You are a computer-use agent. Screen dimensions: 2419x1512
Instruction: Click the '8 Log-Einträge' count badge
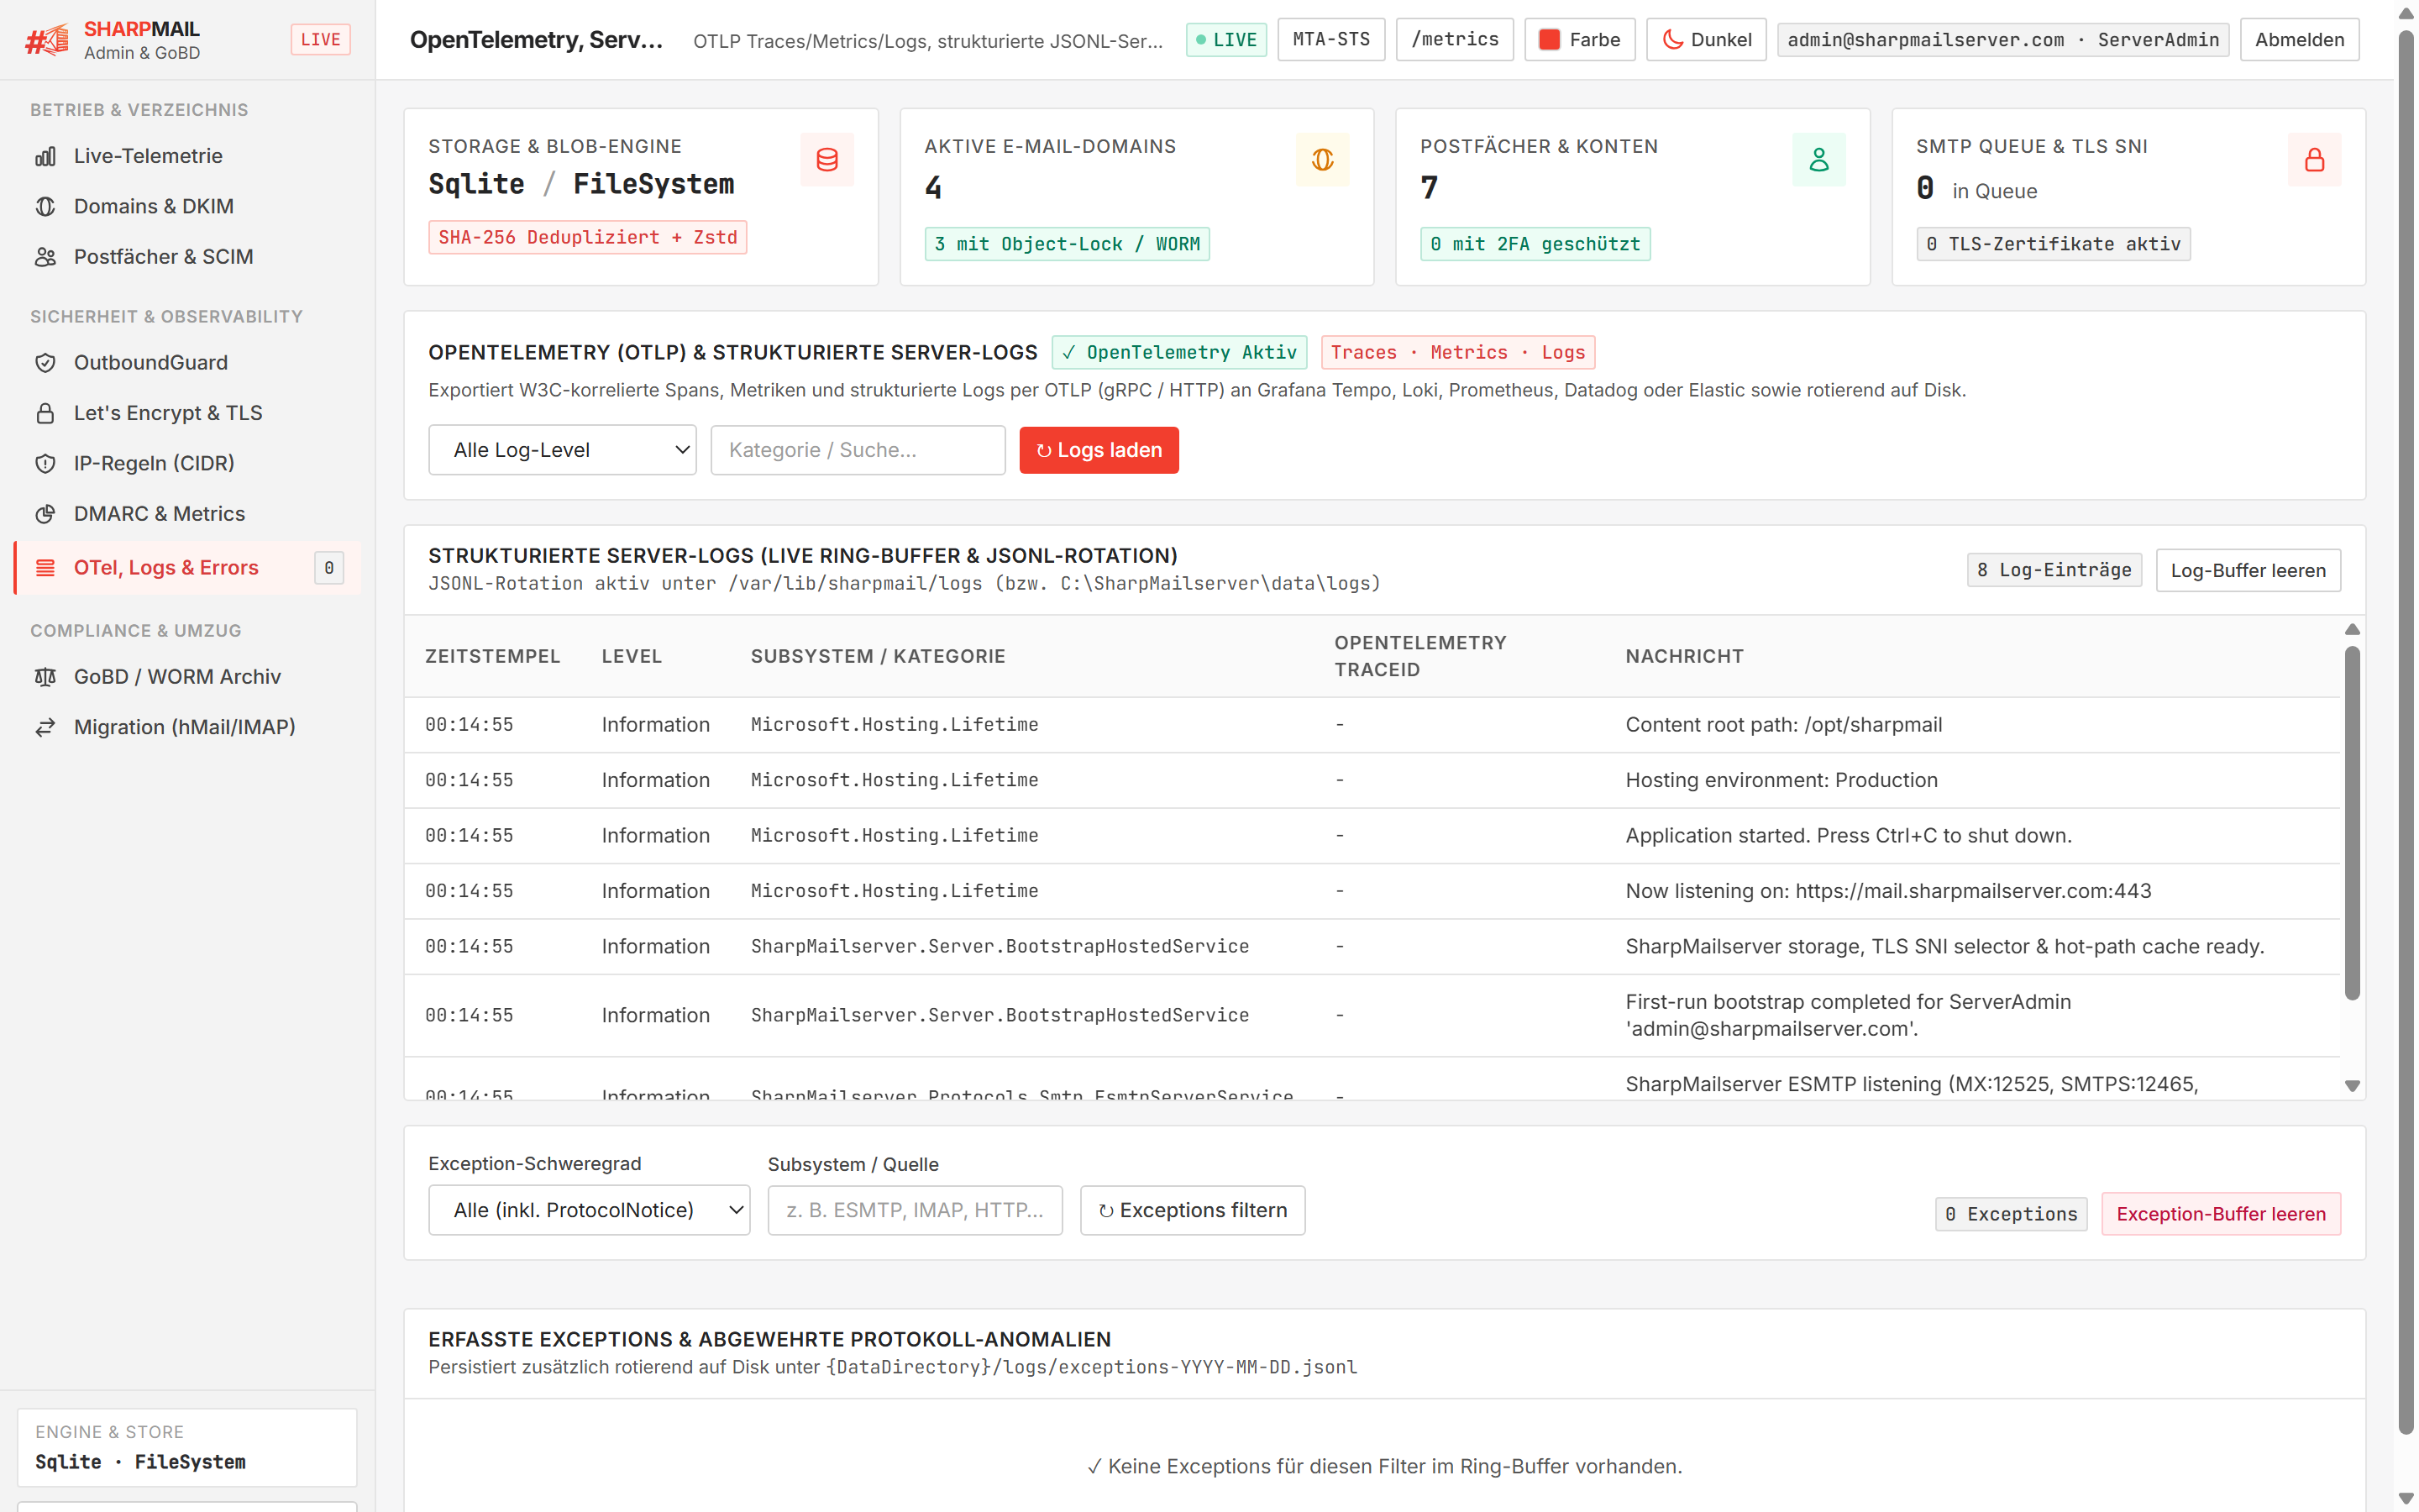click(x=2054, y=570)
